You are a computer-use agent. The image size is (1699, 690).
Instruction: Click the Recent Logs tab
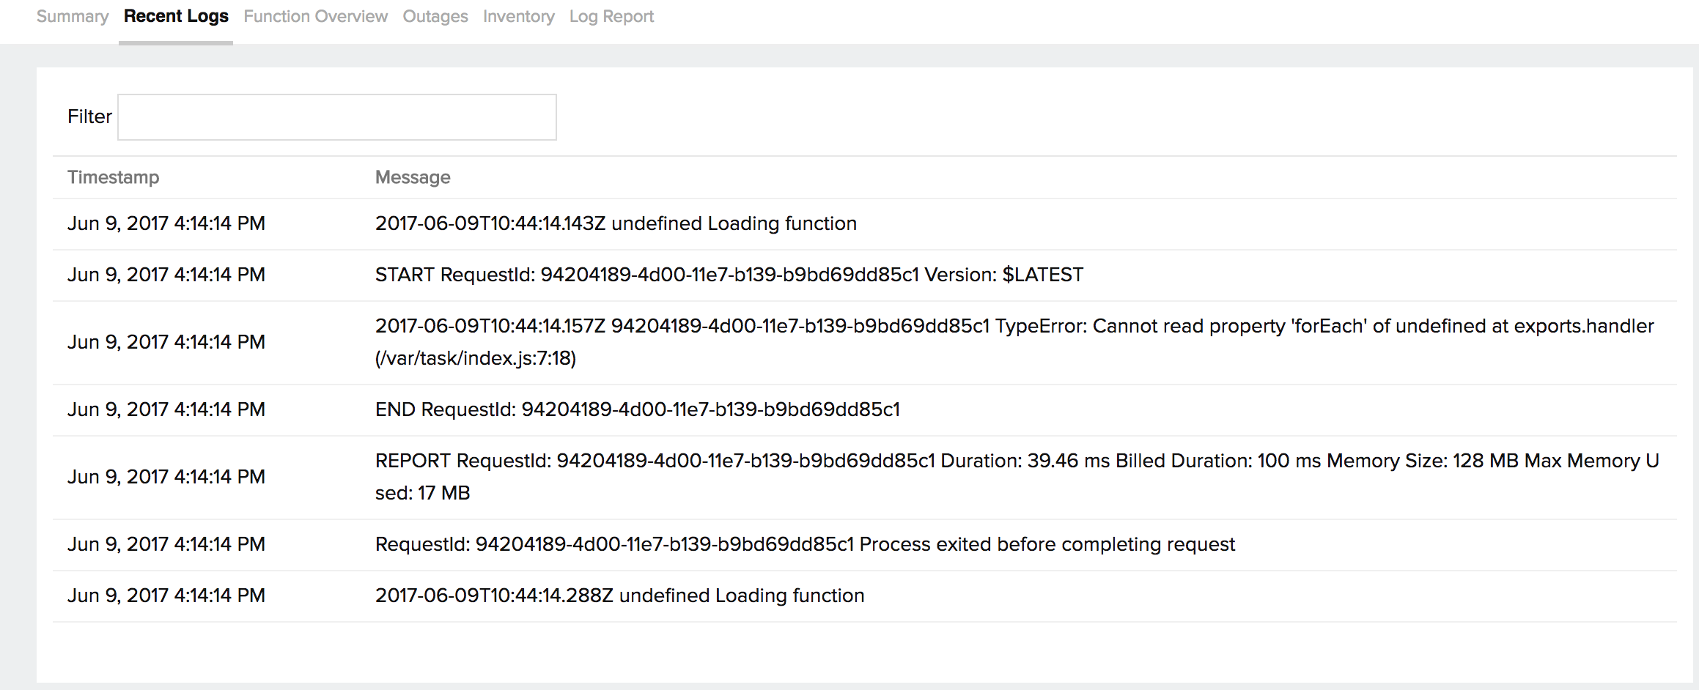[x=175, y=16]
